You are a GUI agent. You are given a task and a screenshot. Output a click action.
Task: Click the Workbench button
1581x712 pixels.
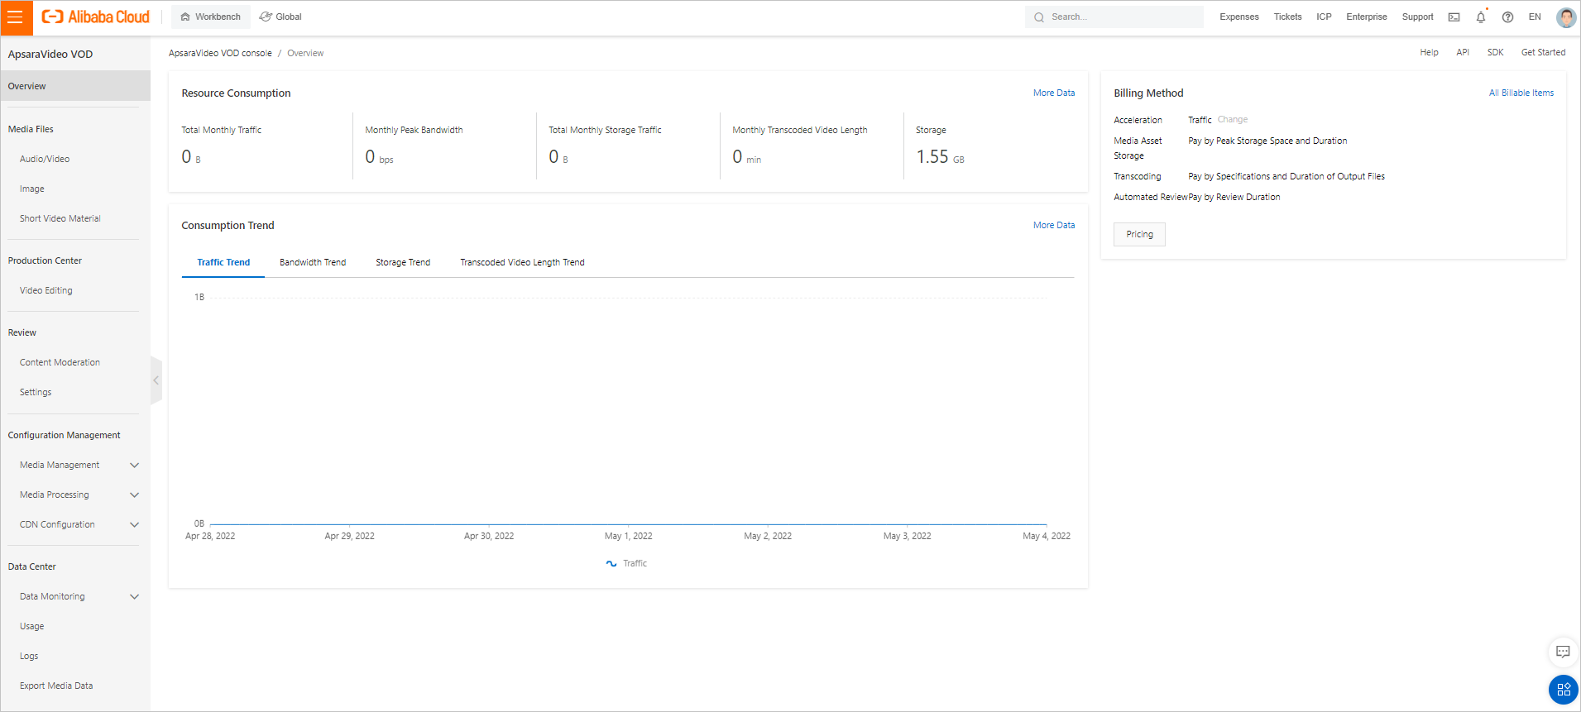pos(210,17)
